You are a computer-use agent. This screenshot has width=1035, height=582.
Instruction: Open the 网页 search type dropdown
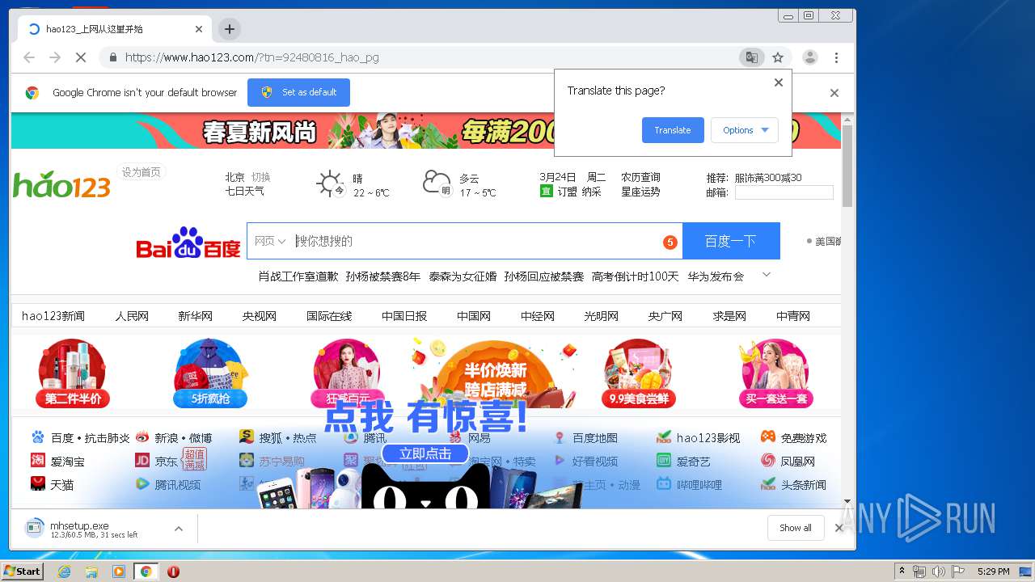pos(269,241)
